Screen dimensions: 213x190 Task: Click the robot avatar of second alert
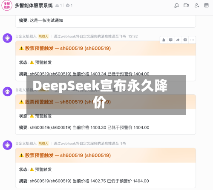[7, 92]
